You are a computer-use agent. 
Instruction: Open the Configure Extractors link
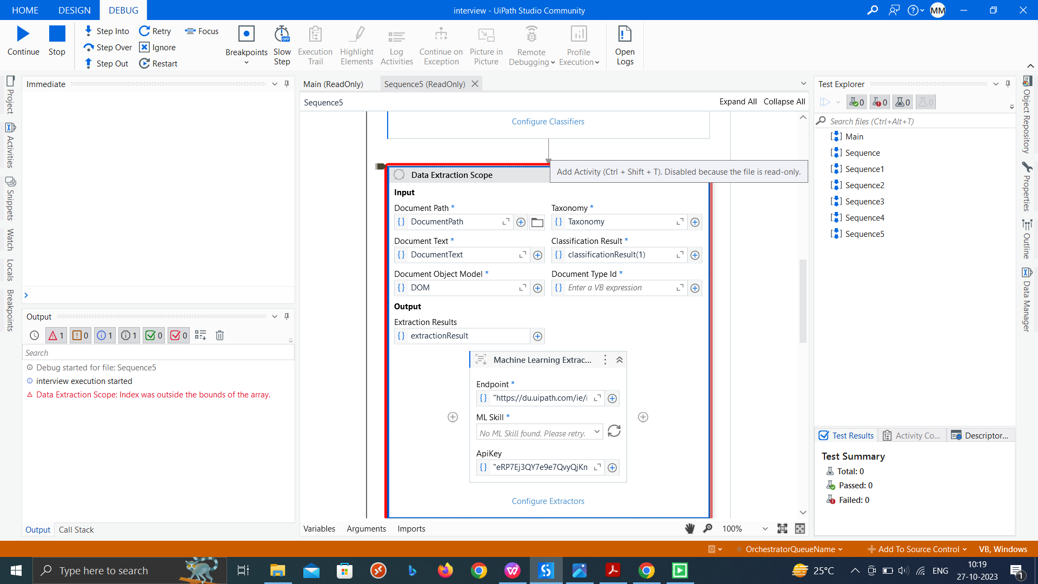[x=548, y=501]
